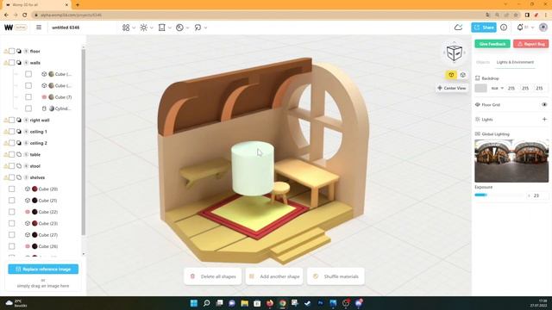Screen dimensions: 552x310
Task: Click Shuffle materials button
Action: (x=336, y=276)
